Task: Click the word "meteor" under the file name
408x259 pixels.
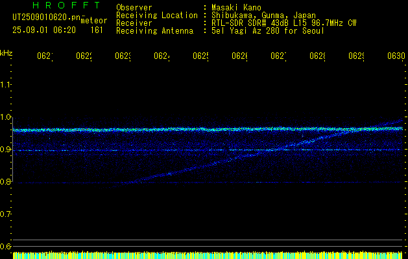Action: pyautogui.click(x=94, y=21)
